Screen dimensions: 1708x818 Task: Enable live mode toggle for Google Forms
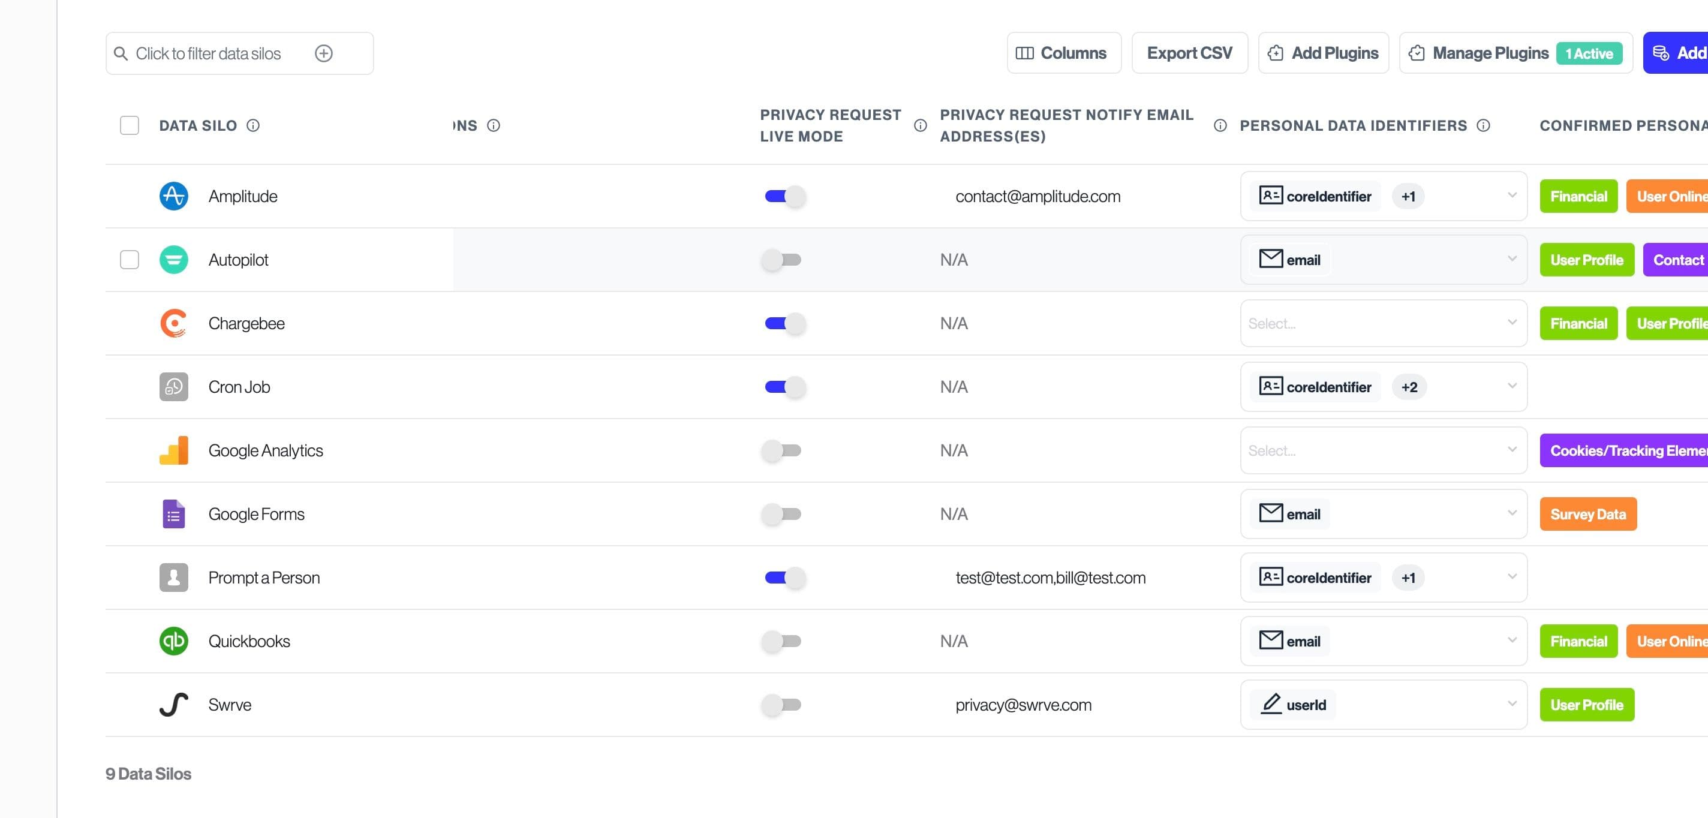(781, 515)
